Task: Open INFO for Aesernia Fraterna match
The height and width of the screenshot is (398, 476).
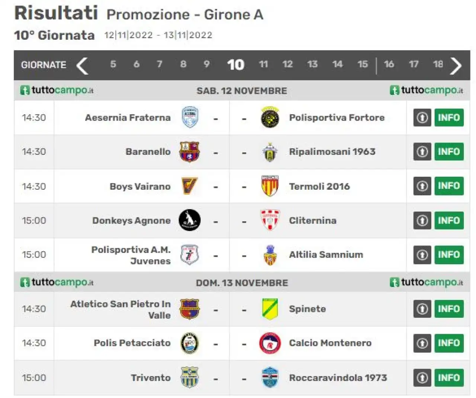Action: (x=449, y=118)
